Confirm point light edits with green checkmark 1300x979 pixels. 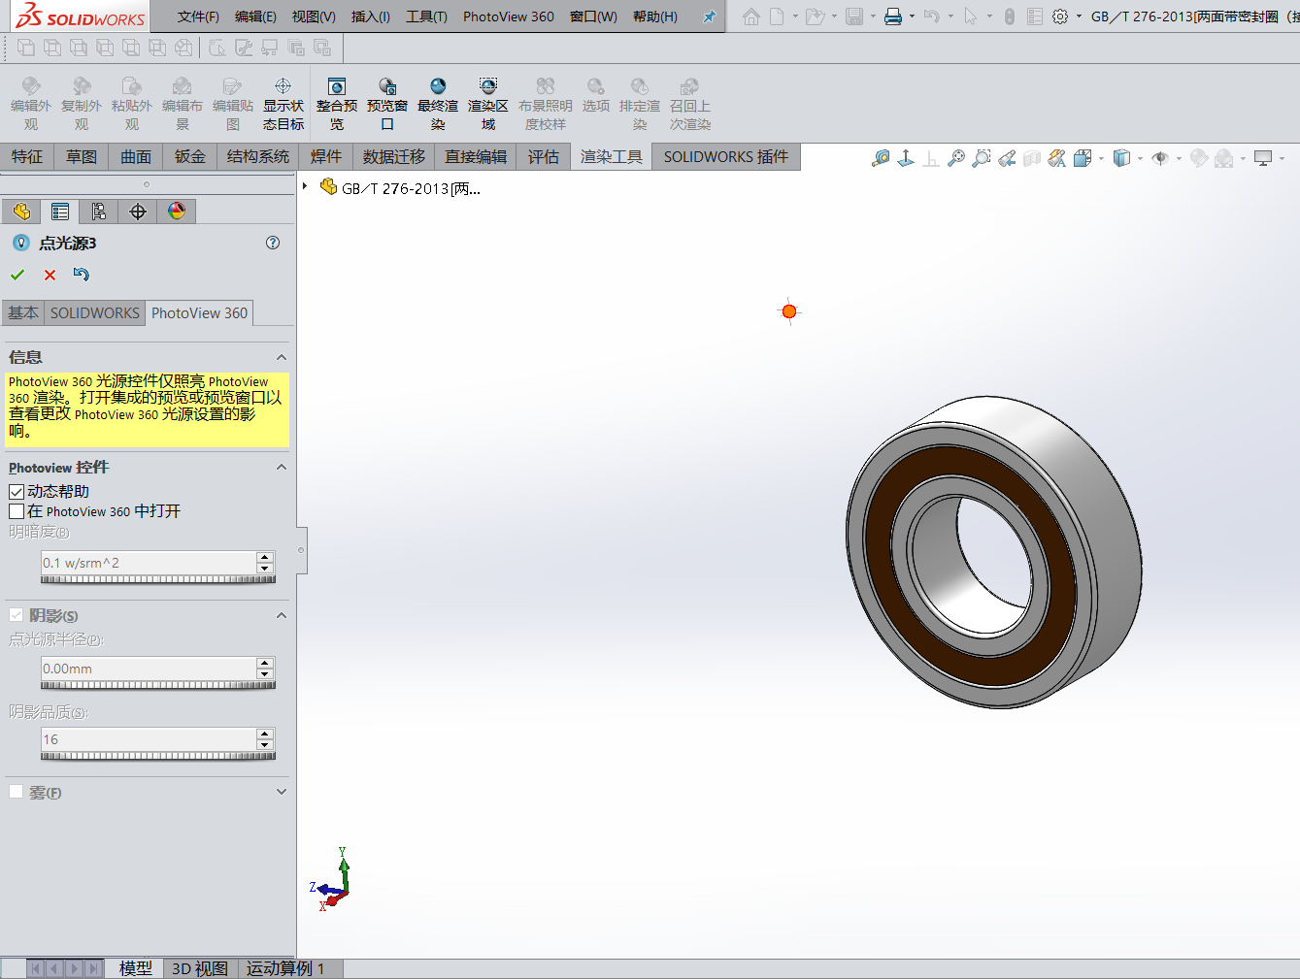(17, 275)
